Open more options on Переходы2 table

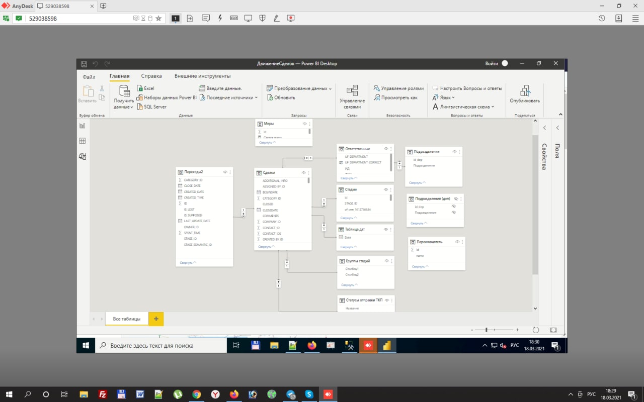(x=230, y=172)
